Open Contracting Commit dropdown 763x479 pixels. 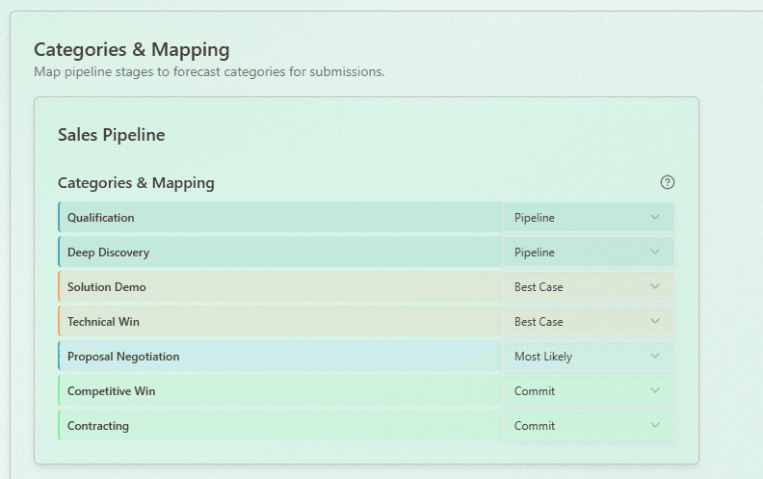[x=588, y=425]
